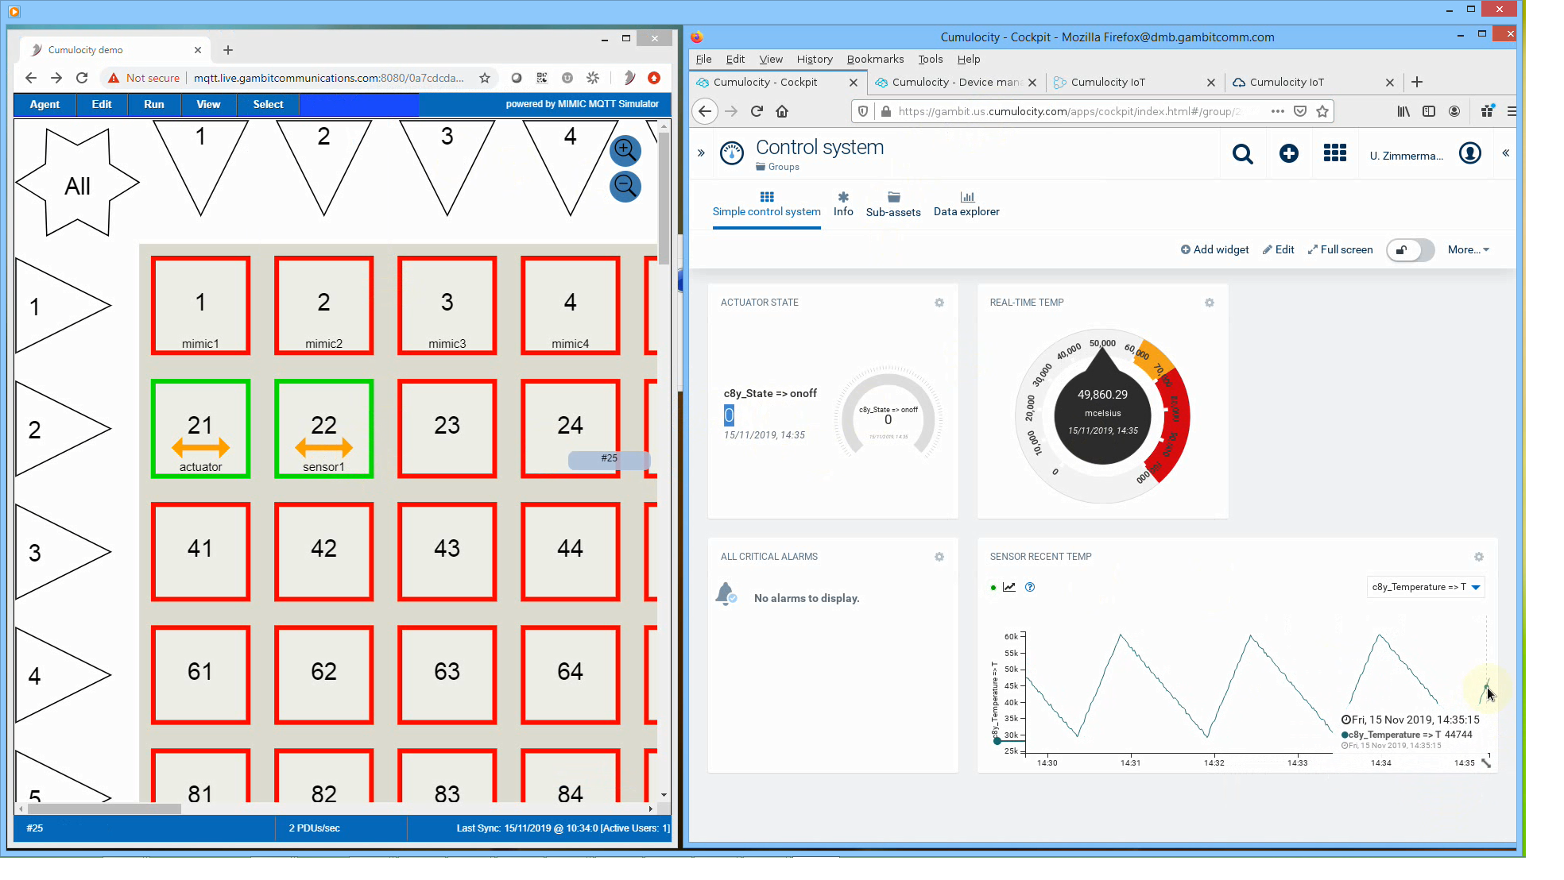Click the help question icon in Sensor widget

(1030, 588)
